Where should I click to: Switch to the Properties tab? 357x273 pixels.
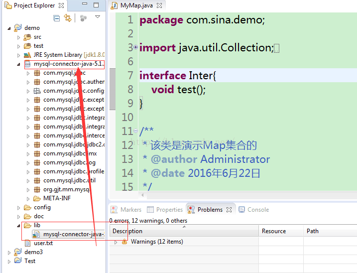[165, 209]
